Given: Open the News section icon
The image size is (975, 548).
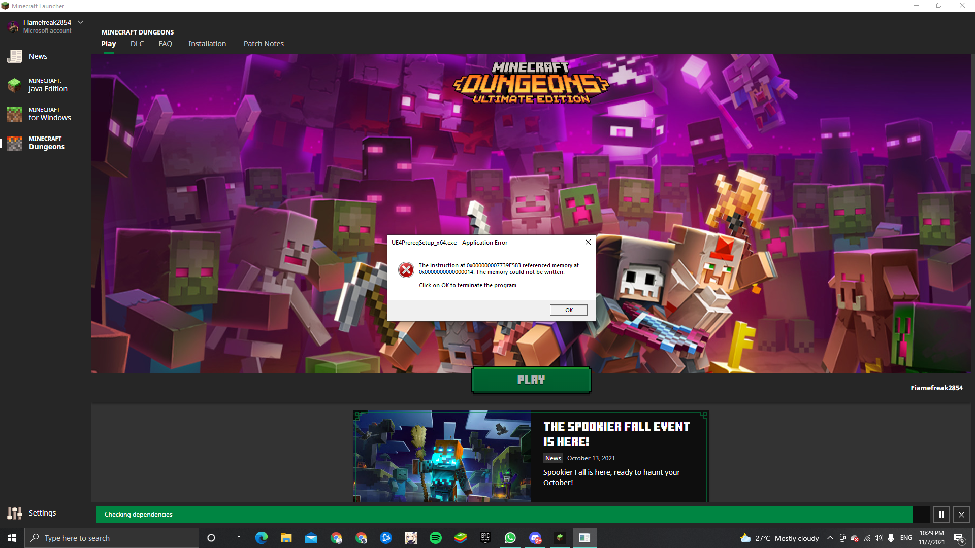Looking at the screenshot, I should click(x=14, y=56).
